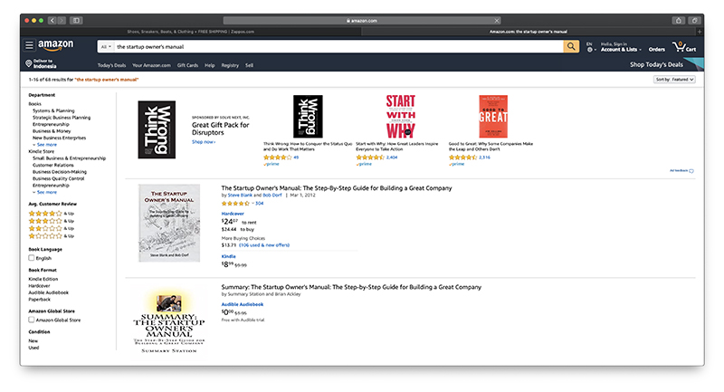Click the search field with startup query
The width and height of the screenshot is (724, 392).
coord(338,47)
